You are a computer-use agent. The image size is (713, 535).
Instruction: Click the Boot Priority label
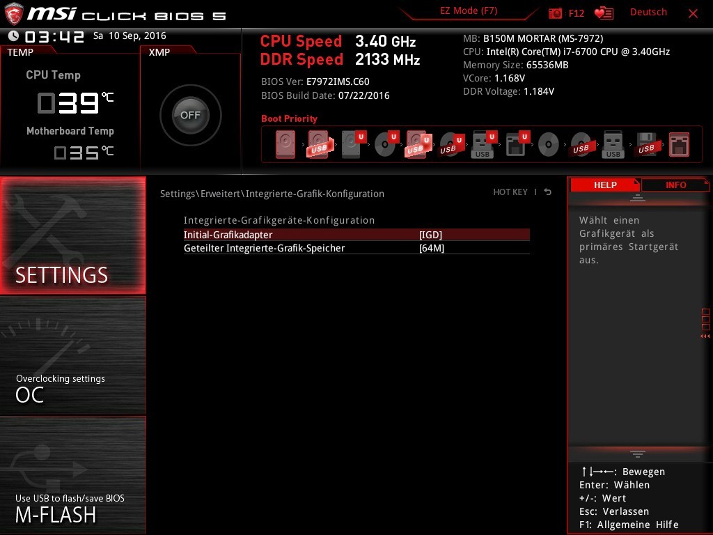point(289,118)
